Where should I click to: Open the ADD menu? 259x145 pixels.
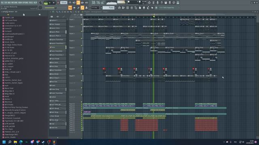[9, 3]
